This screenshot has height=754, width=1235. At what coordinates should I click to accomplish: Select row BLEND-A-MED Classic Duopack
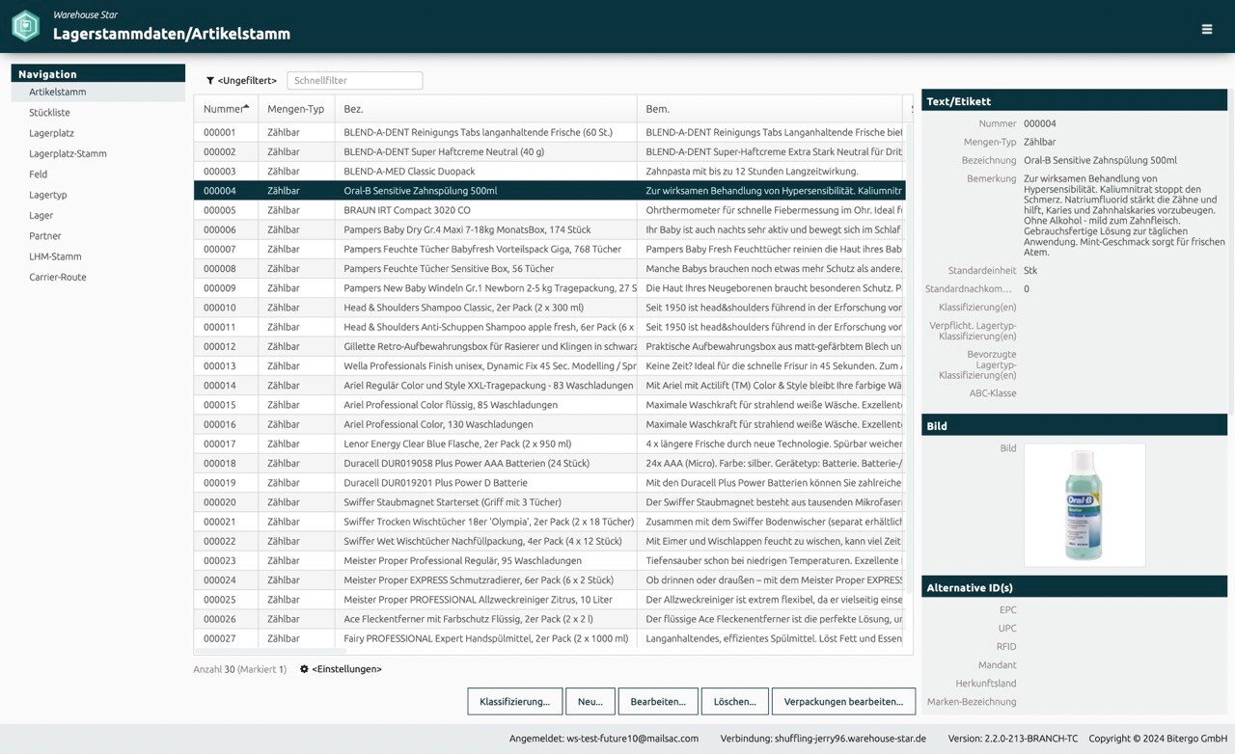click(549, 171)
